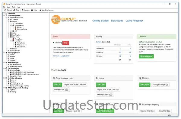Click the '1 users' connected link
Viewport: 181px width, 119px height.
pos(99,42)
